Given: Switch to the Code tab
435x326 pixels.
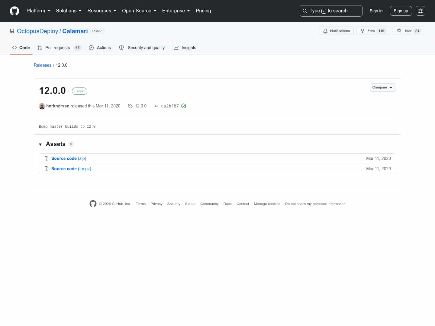Looking at the screenshot, I should pyautogui.click(x=21, y=48).
